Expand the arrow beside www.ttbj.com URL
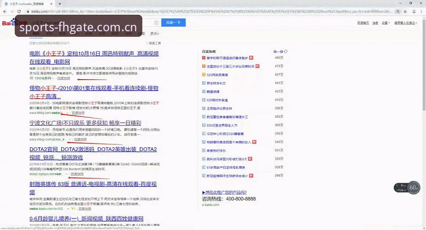Image resolution: width=426 pixels, height=230 pixels. [x=68, y=113]
